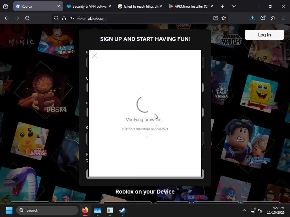
Task: Open Steam from the taskbar
Action: click(122, 210)
